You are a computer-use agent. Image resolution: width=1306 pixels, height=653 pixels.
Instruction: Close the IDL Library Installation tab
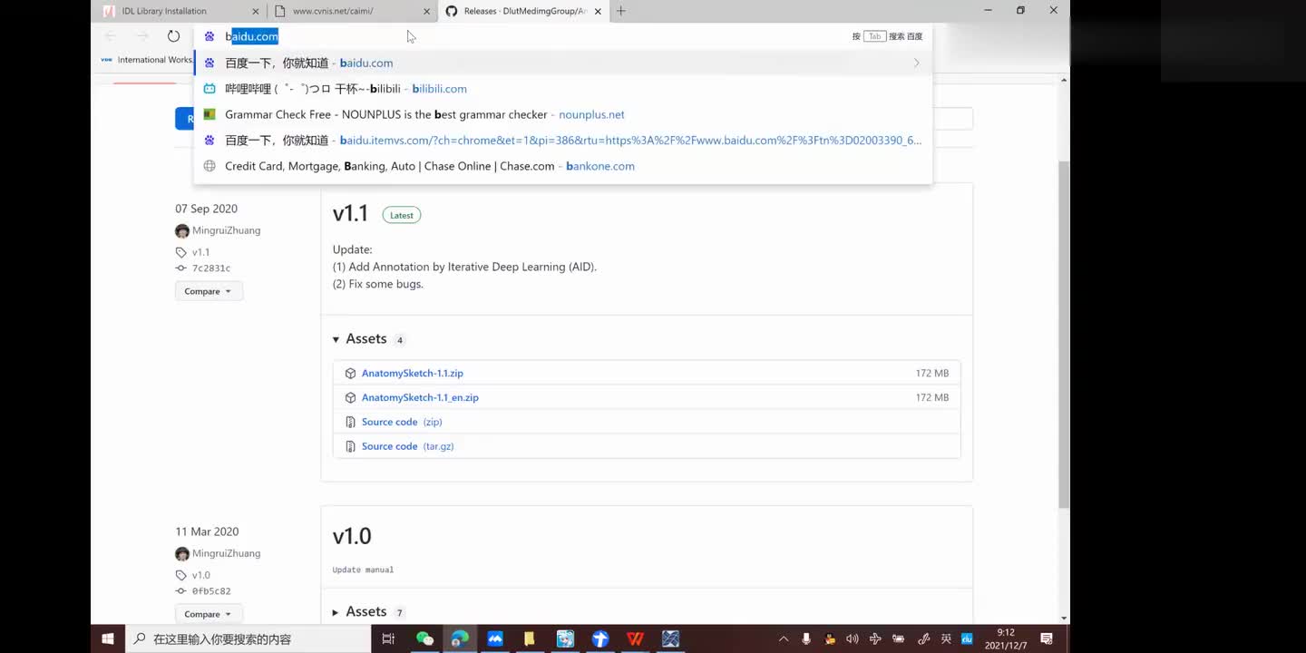[x=256, y=11]
